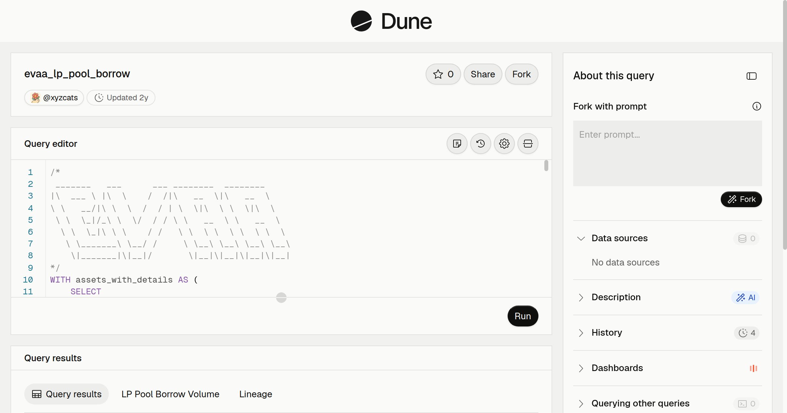The width and height of the screenshot is (787, 413).
Task: Click the SELECT keyword on line 11
Action: [86, 291]
